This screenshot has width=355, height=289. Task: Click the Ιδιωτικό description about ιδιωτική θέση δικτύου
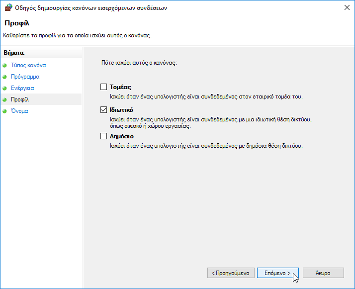pyautogui.click(x=211, y=122)
